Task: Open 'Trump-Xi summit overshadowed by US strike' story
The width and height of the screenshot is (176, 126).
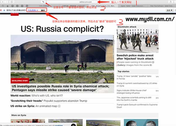Action: tap(137, 84)
